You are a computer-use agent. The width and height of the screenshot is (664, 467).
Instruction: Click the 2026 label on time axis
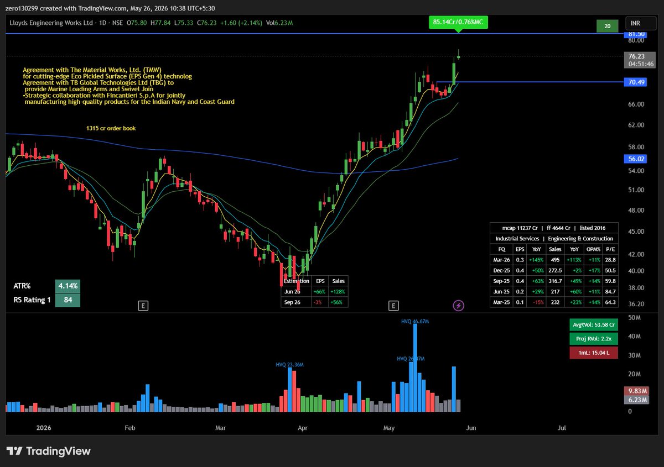pos(43,428)
